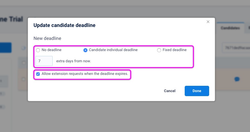Viewport: 250px width, 132px height.
Task: Click the 'Candidate individual deadline' label text
Action: coord(113,50)
